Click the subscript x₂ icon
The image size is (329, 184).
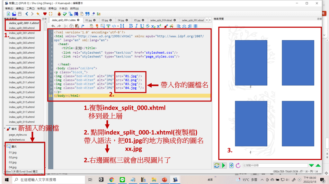[x=153, y=26]
